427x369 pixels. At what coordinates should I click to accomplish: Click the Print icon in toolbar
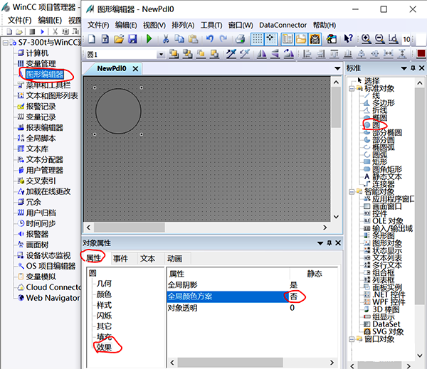[240, 39]
